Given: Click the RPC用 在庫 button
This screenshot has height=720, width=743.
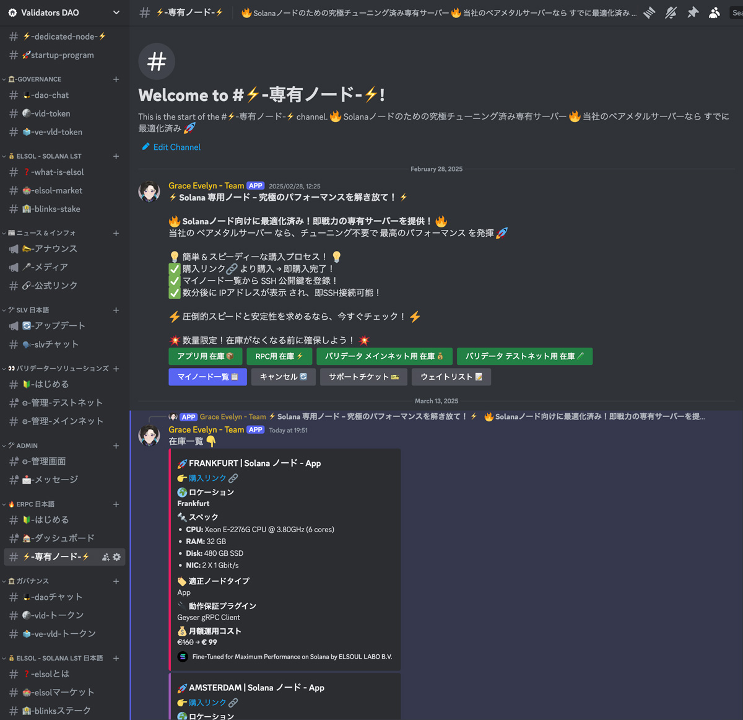Looking at the screenshot, I should point(279,356).
